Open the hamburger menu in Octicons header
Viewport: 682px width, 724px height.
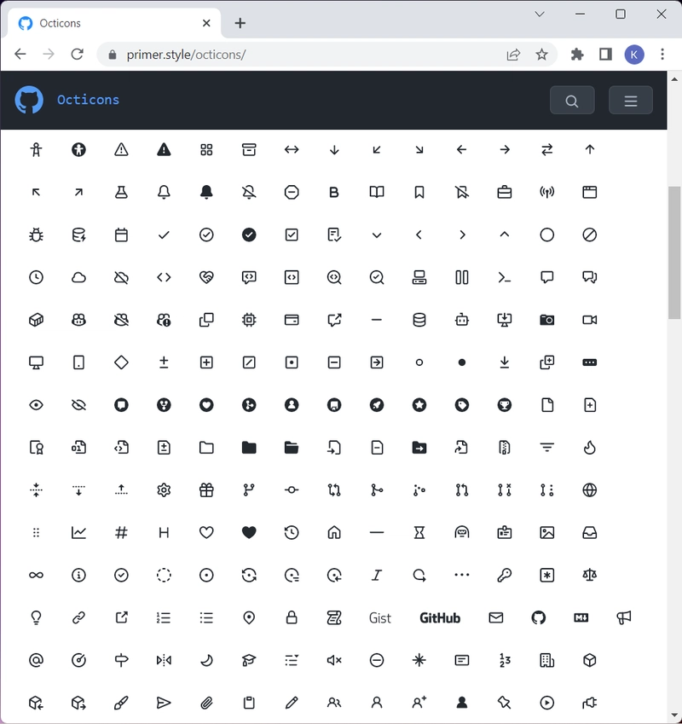click(630, 100)
